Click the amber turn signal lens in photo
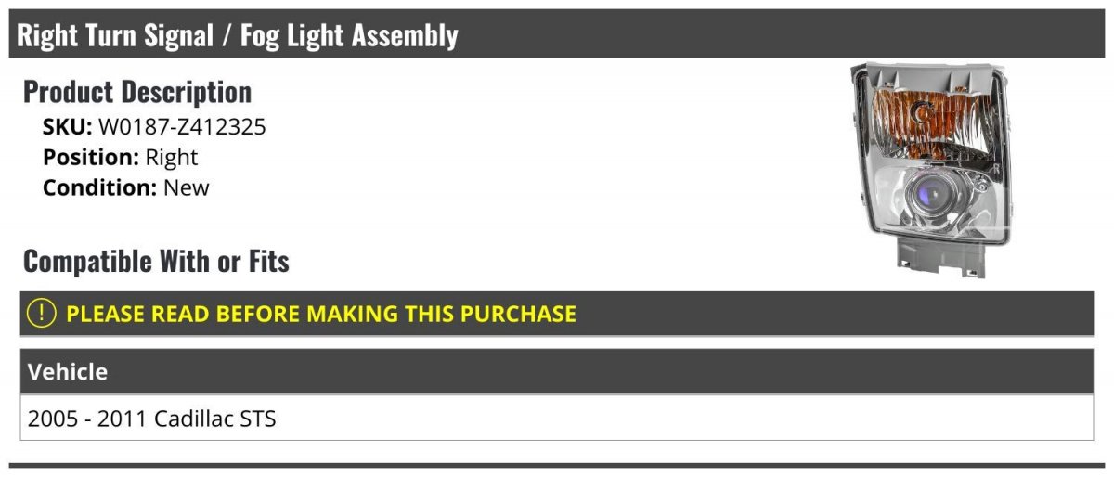Image resolution: width=1114 pixels, height=477 pixels. click(917, 119)
